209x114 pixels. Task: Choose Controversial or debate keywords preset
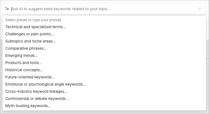click(x=37, y=99)
